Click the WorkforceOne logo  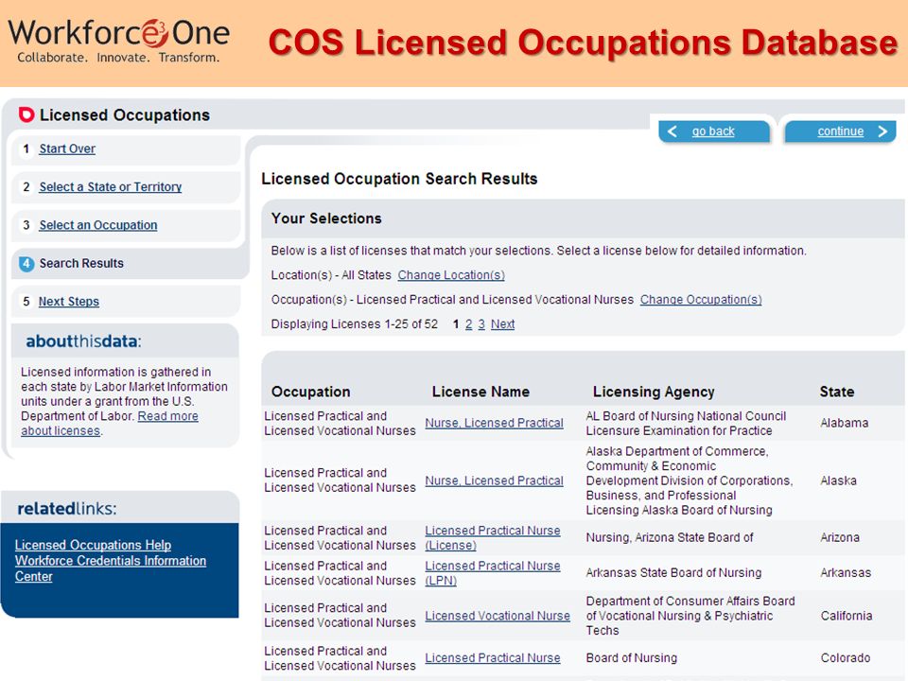[x=119, y=41]
